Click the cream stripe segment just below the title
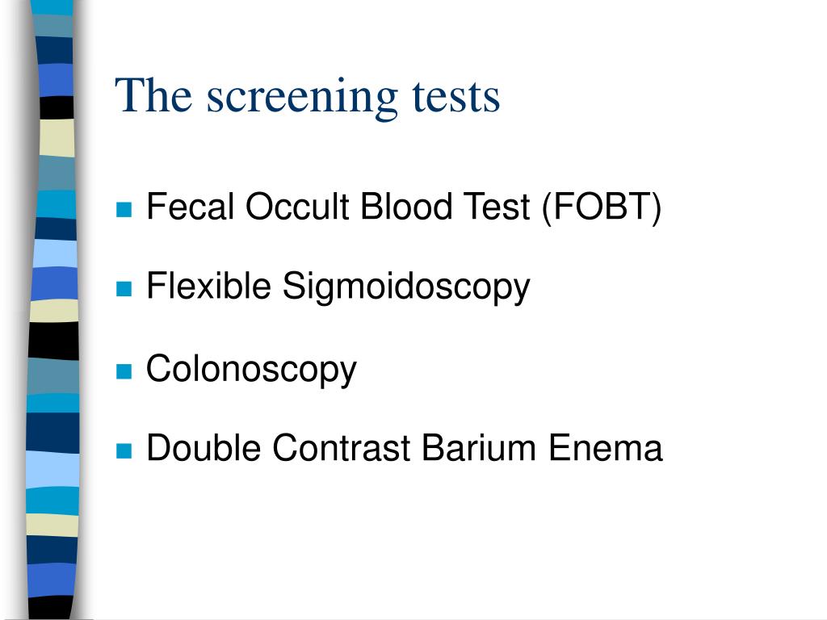 tap(57, 137)
